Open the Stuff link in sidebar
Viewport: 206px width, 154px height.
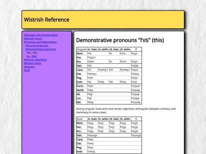[27, 70]
